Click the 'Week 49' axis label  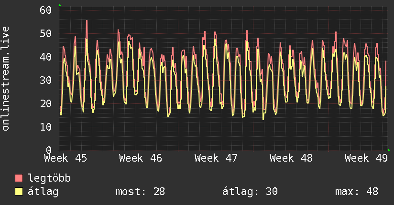point(366,158)
